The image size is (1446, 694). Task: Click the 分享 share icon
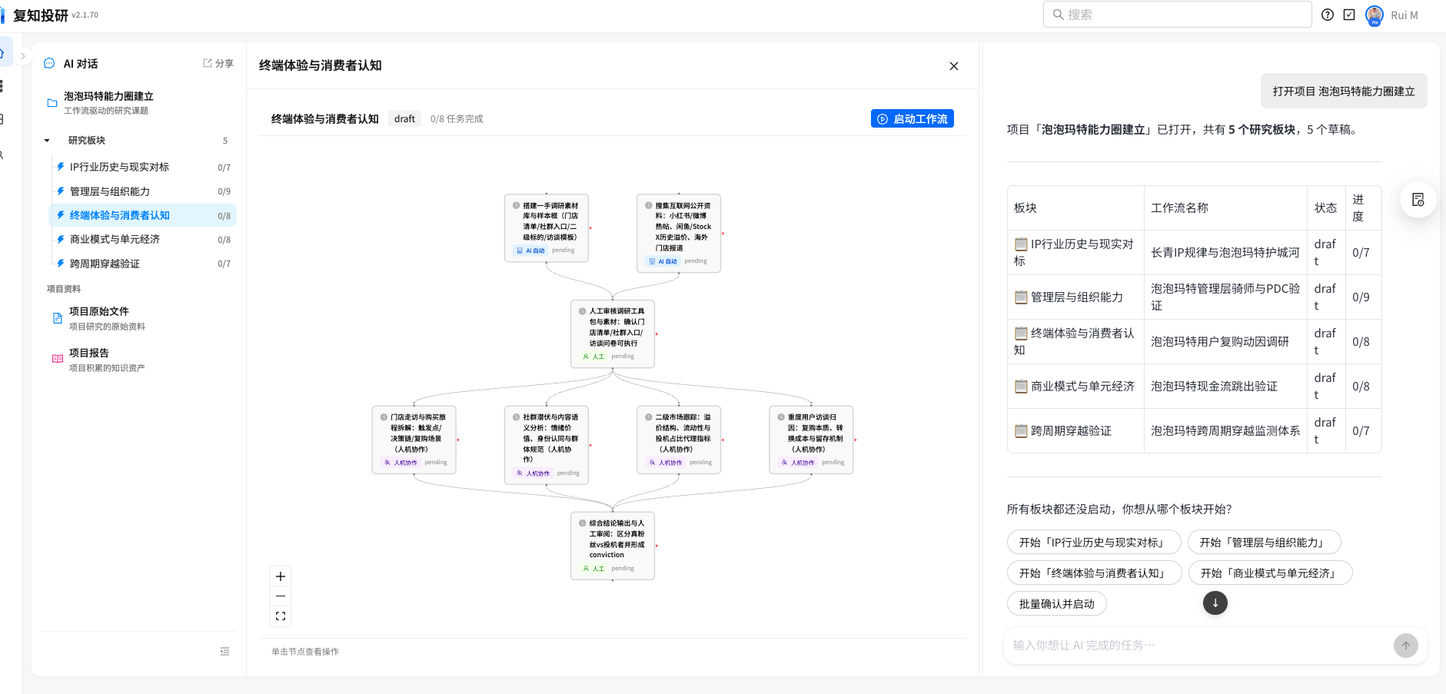[x=218, y=63]
